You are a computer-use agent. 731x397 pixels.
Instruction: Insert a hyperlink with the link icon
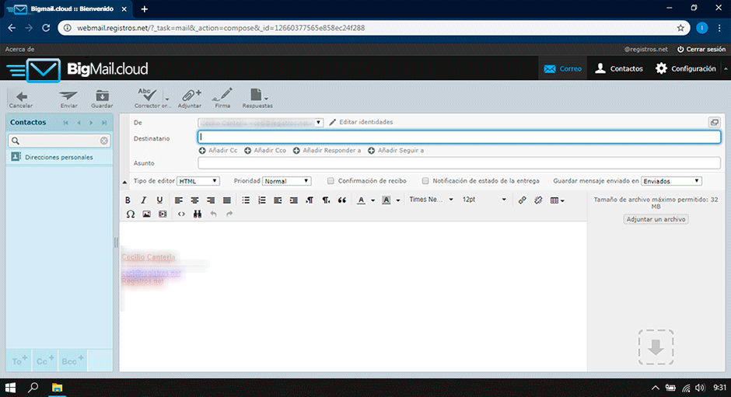[x=523, y=200]
